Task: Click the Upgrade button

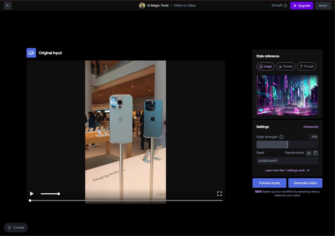Action: coord(301,5)
